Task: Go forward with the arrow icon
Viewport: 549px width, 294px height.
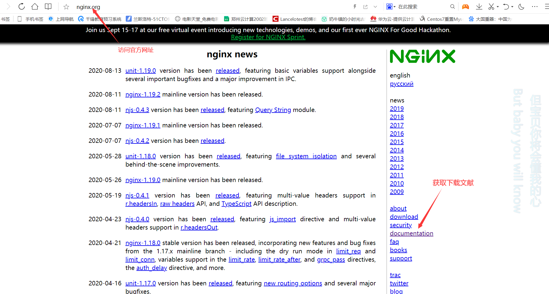Action: pyautogui.click(x=8, y=7)
